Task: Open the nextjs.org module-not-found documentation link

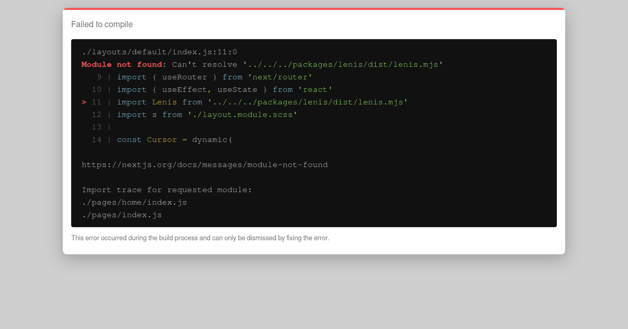Action: [x=204, y=164]
